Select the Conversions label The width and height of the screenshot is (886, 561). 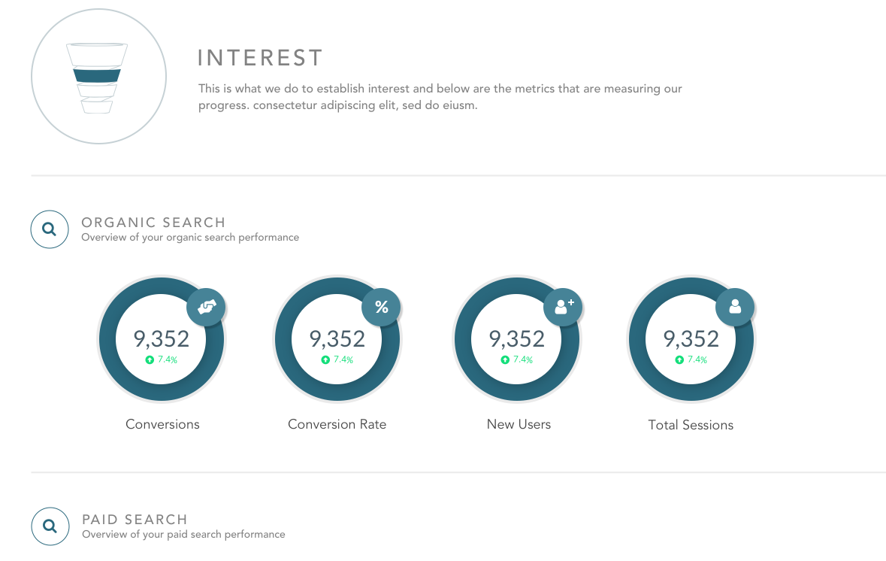point(162,424)
